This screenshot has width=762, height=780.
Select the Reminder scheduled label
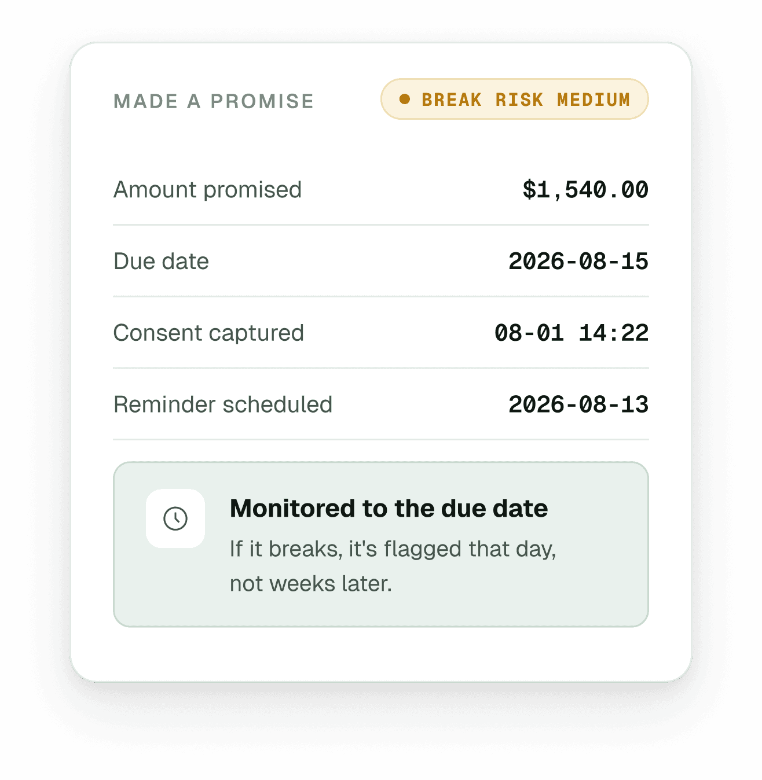point(223,404)
